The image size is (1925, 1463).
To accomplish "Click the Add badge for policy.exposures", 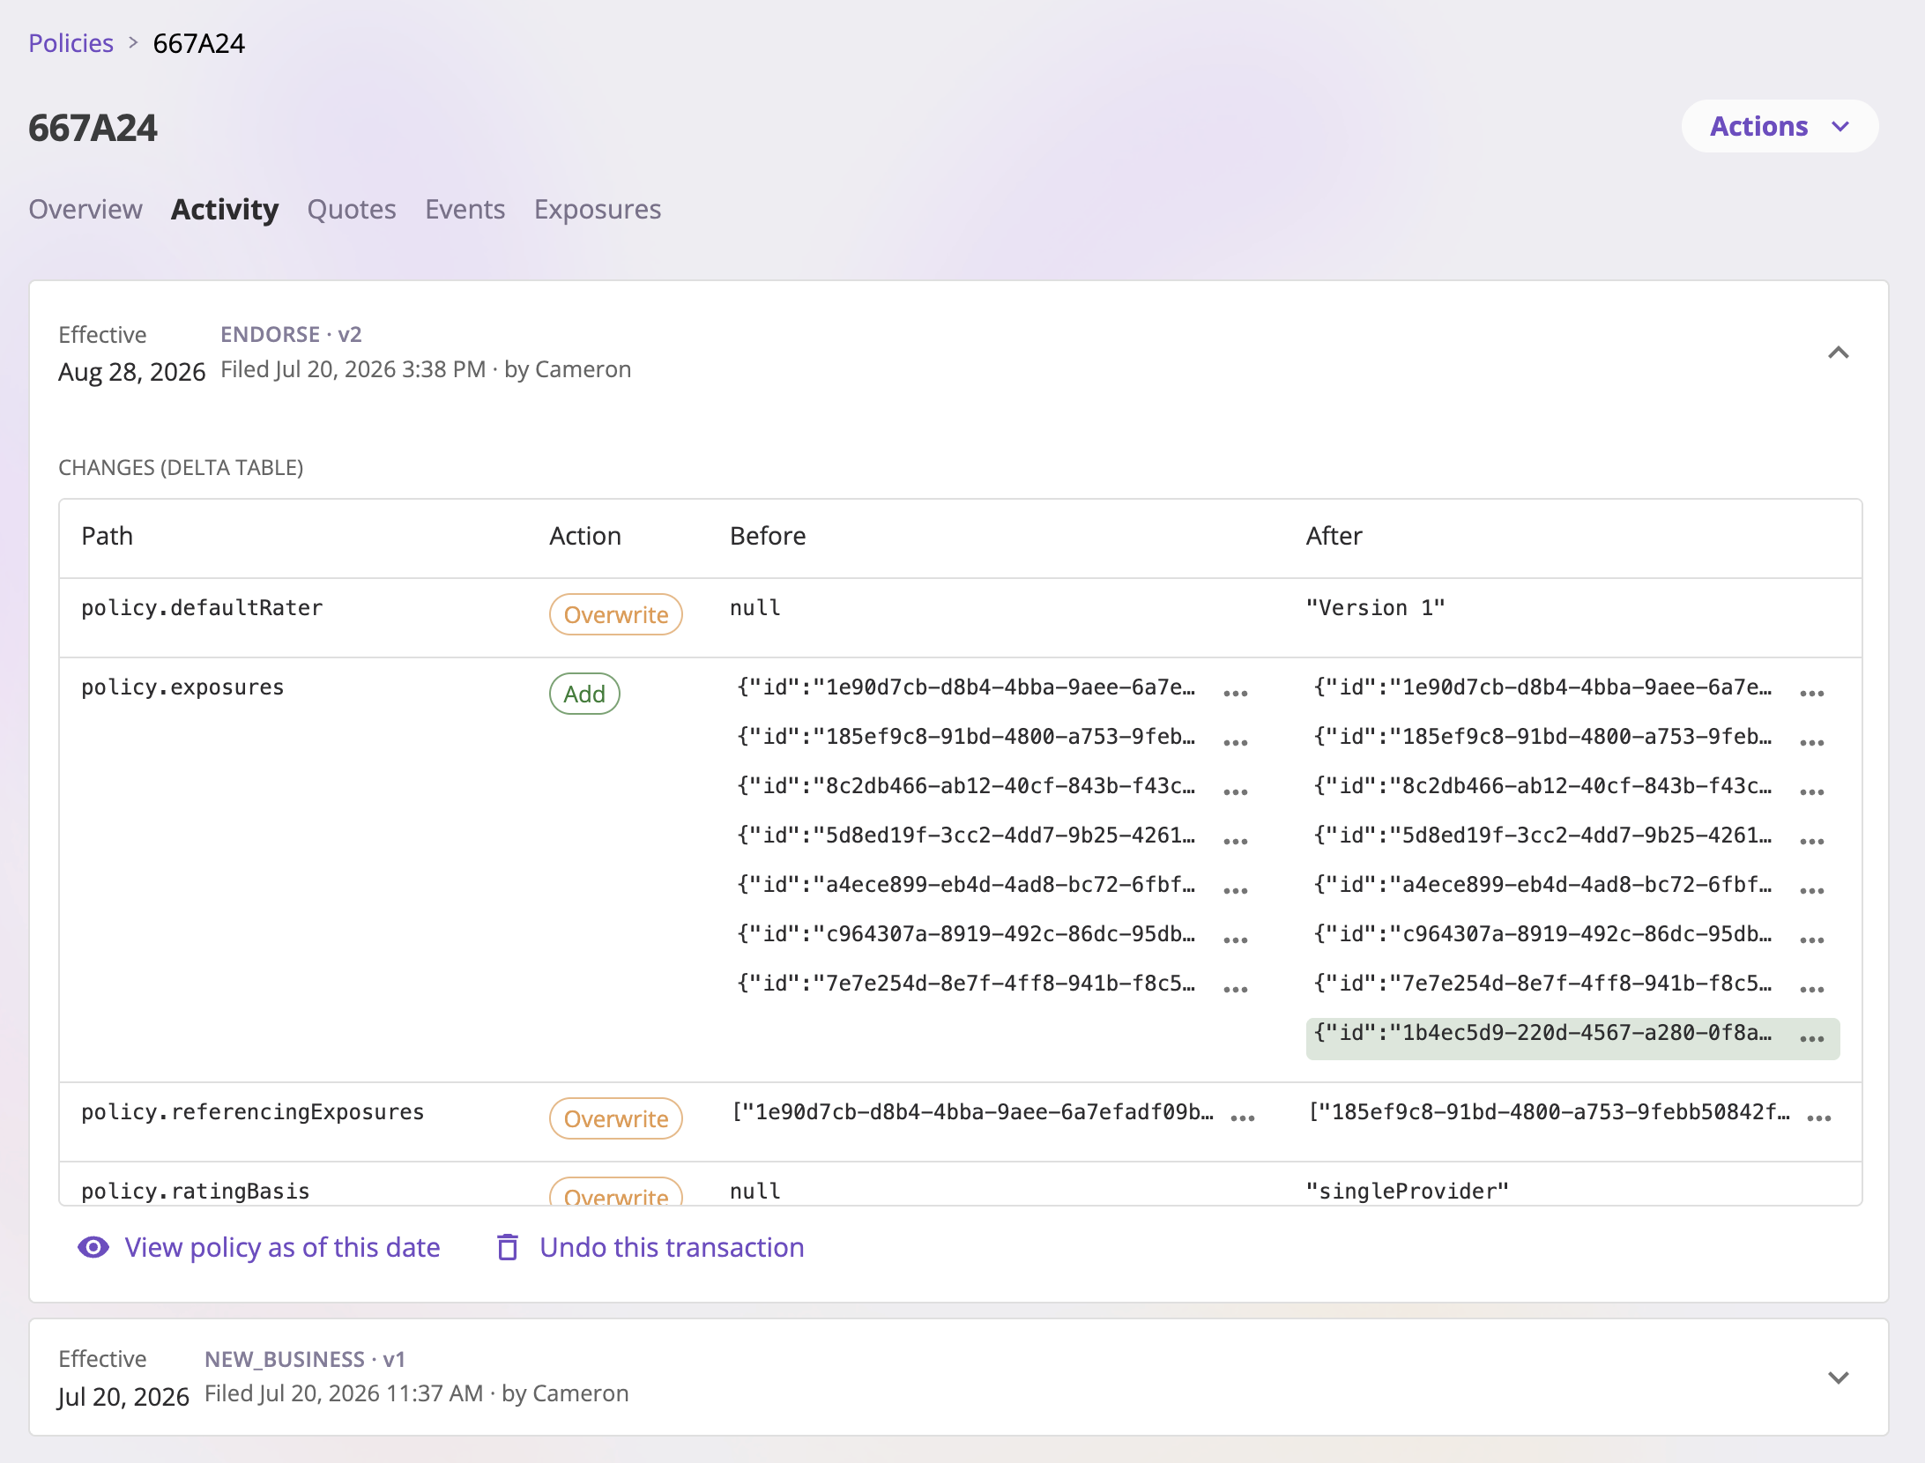I will click(584, 694).
